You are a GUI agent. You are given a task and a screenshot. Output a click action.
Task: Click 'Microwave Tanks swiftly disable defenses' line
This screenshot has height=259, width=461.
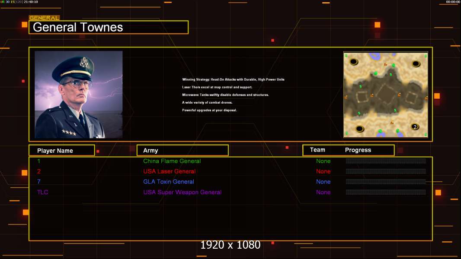pyautogui.click(x=225, y=95)
